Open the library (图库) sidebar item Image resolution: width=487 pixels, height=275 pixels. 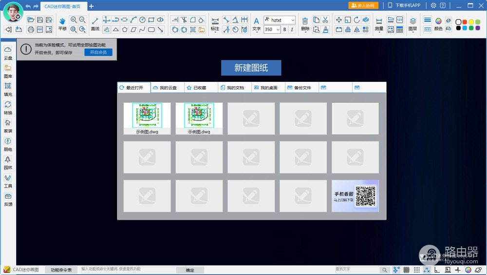pyautogui.click(x=8, y=71)
